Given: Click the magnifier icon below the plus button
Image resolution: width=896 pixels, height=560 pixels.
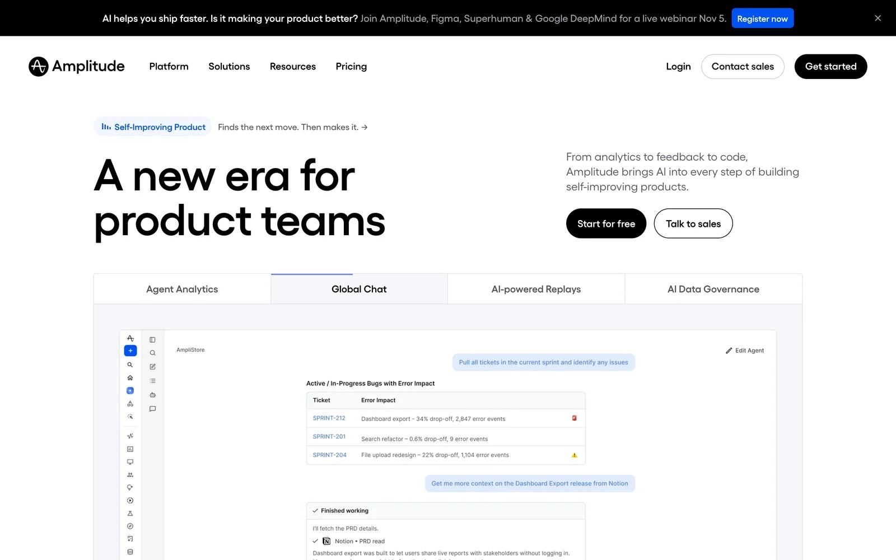Looking at the screenshot, I should point(130,365).
